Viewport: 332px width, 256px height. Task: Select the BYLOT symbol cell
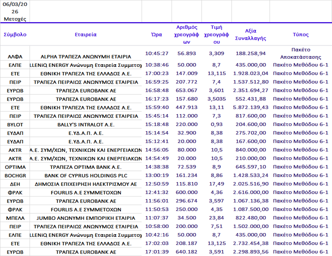click(15, 124)
